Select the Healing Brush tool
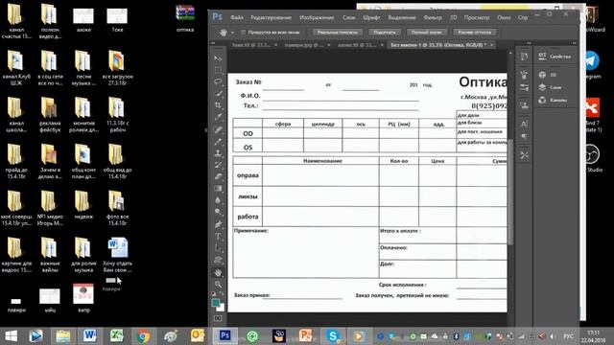614x345 pixels. (x=218, y=129)
